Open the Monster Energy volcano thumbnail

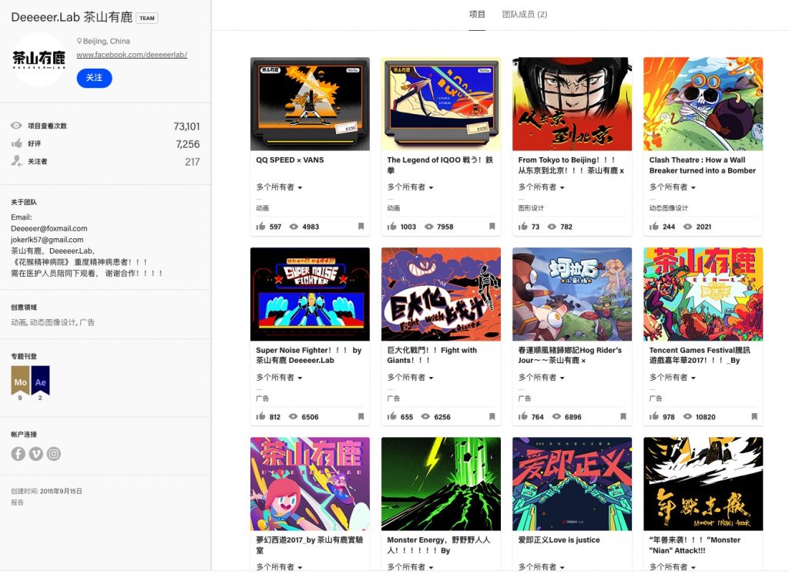(441, 484)
